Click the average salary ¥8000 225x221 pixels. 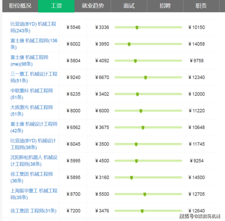[73, 110]
